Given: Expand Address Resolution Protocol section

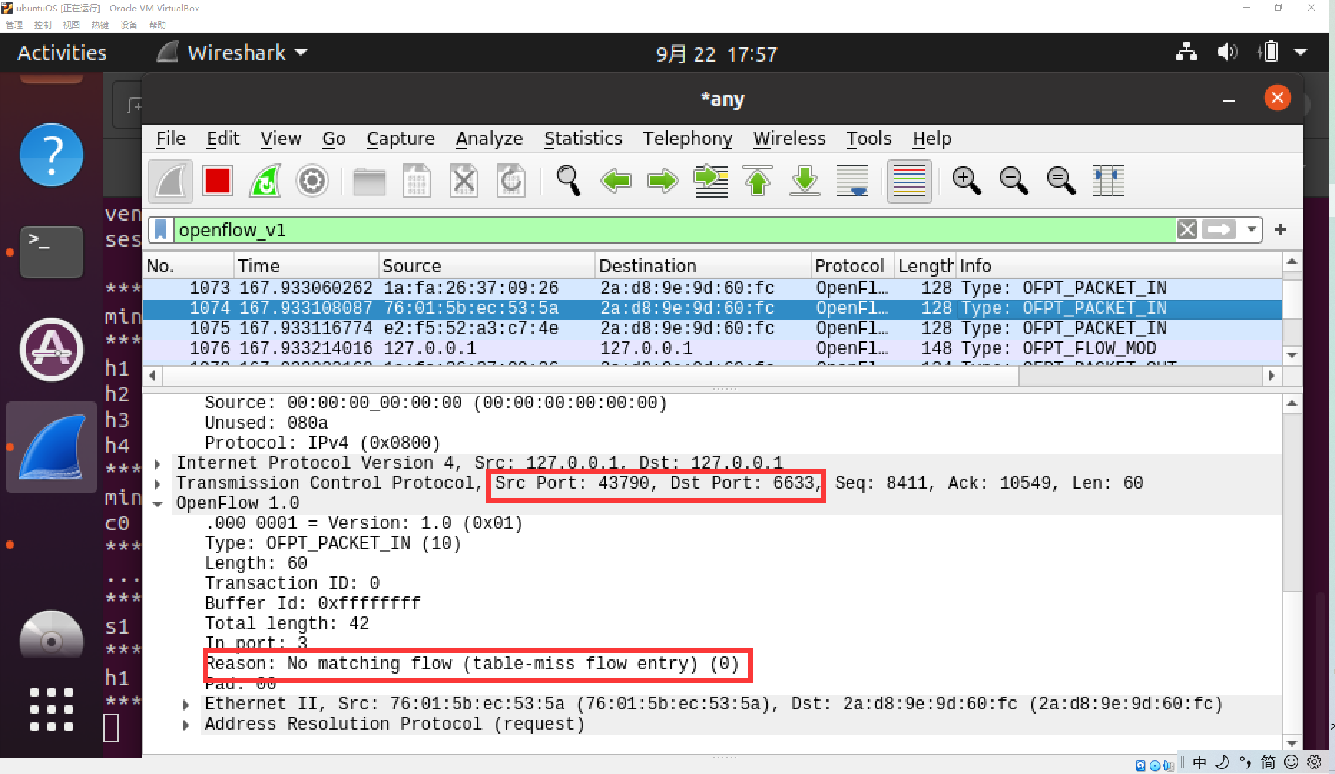Looking at the screenshot, I should click(x=186, y=725).
